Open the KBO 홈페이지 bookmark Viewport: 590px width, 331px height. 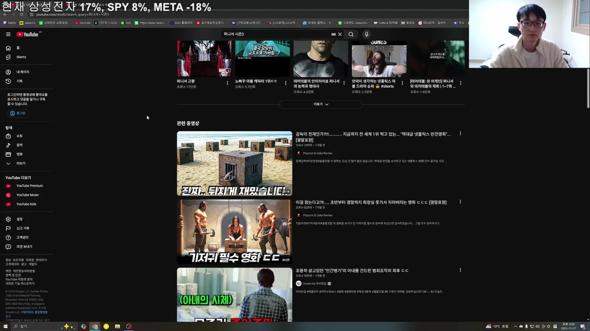pyautogui.click(x=181, y=23)
